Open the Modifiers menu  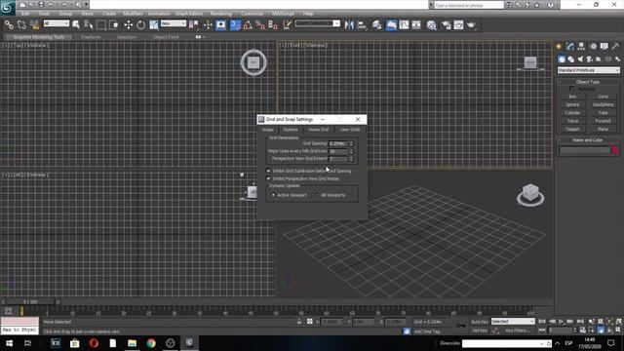click(133, 14)
